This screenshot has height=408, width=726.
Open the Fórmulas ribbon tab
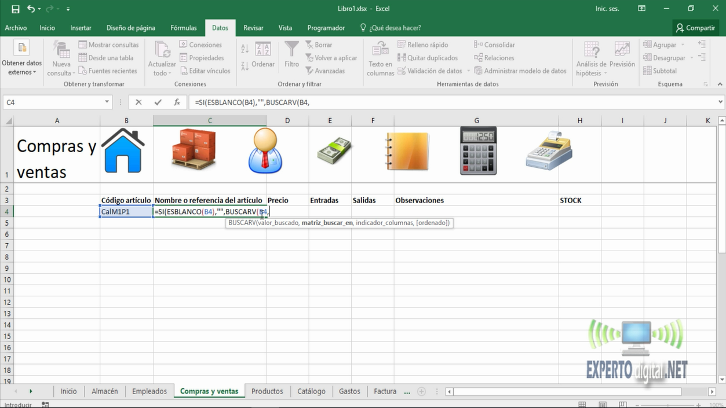pos(184,28)
